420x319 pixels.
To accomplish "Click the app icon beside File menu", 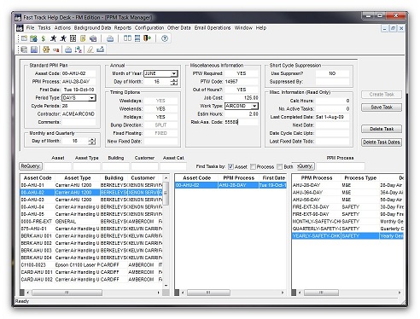I will pyautogui.click(x=20, y=28).
